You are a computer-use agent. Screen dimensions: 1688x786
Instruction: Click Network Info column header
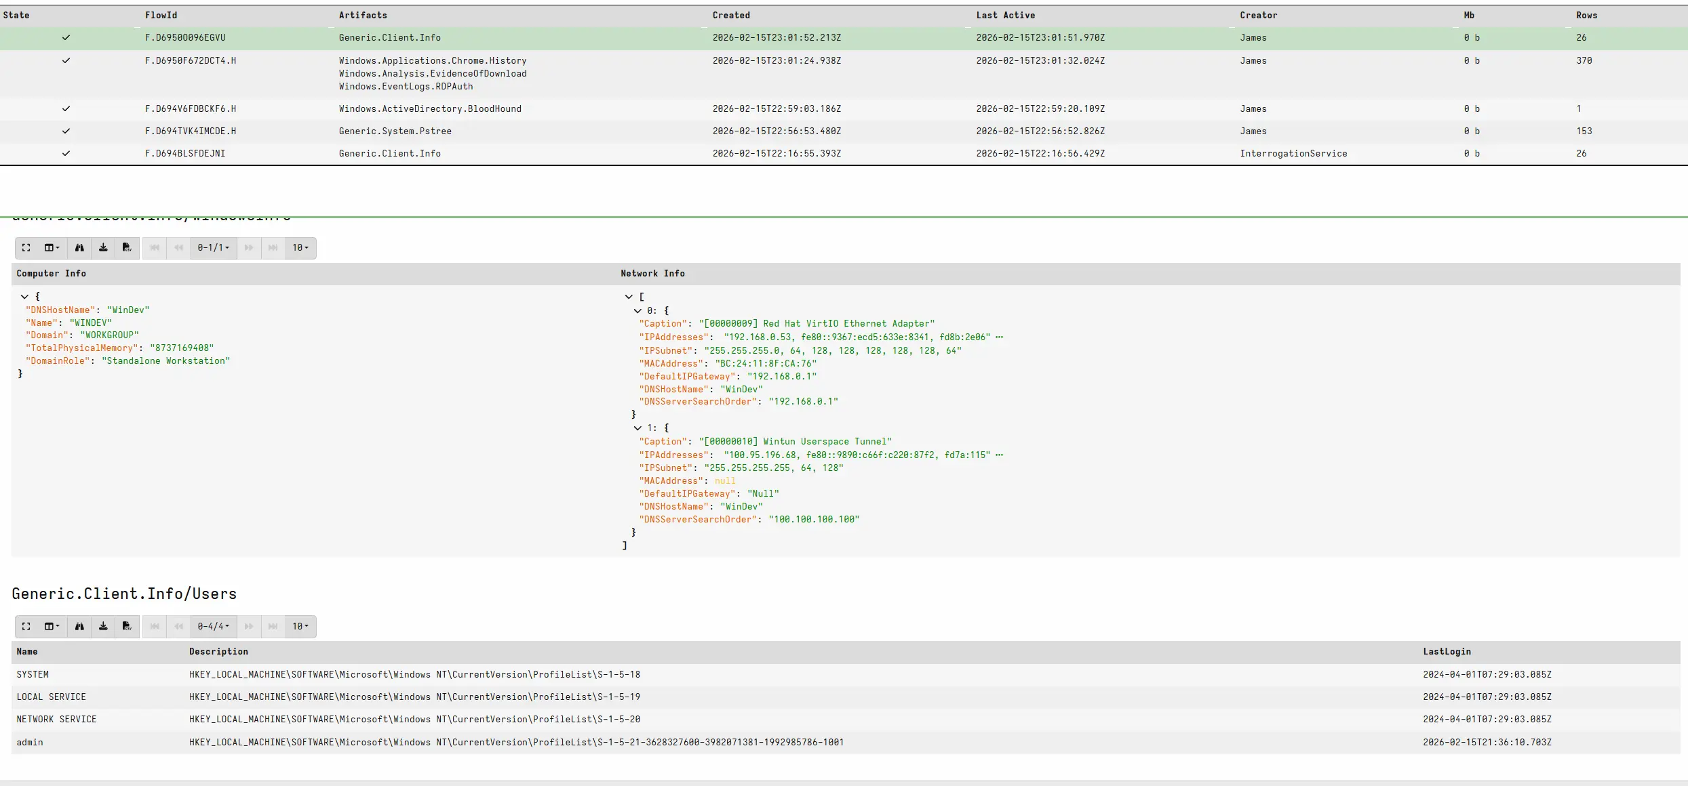pyautogui.click(x=652, y=274)
